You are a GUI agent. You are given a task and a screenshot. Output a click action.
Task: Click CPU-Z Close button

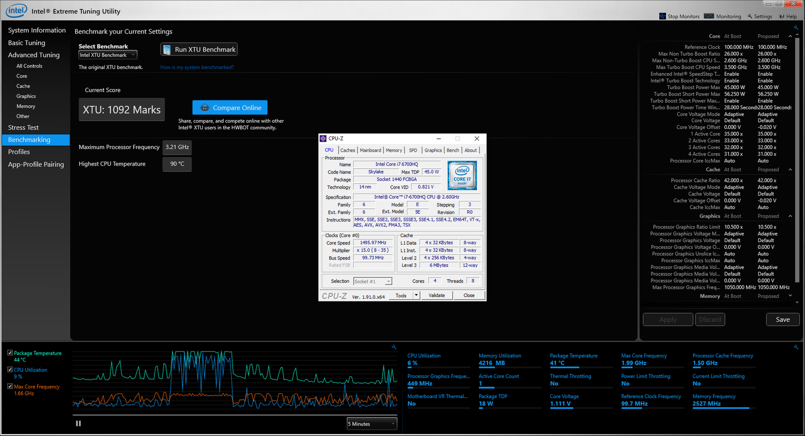pos(469,296)
